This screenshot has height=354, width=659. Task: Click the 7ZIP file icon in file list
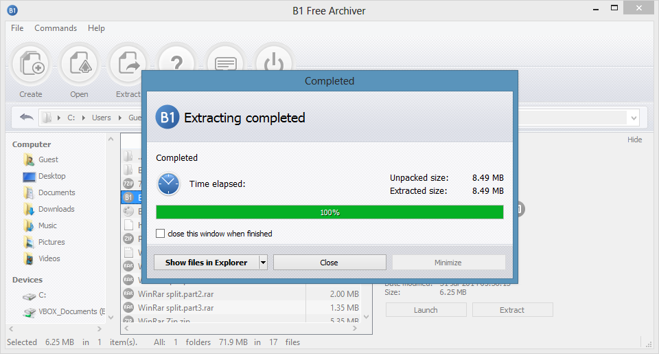128,184
